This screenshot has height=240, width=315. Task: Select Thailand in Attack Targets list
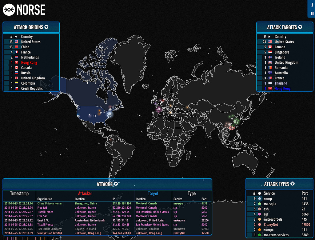click(281, 83)
